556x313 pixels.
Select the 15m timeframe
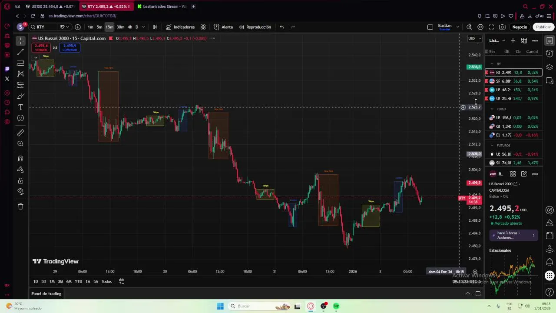pyautogui.click(x=109, y=27)
